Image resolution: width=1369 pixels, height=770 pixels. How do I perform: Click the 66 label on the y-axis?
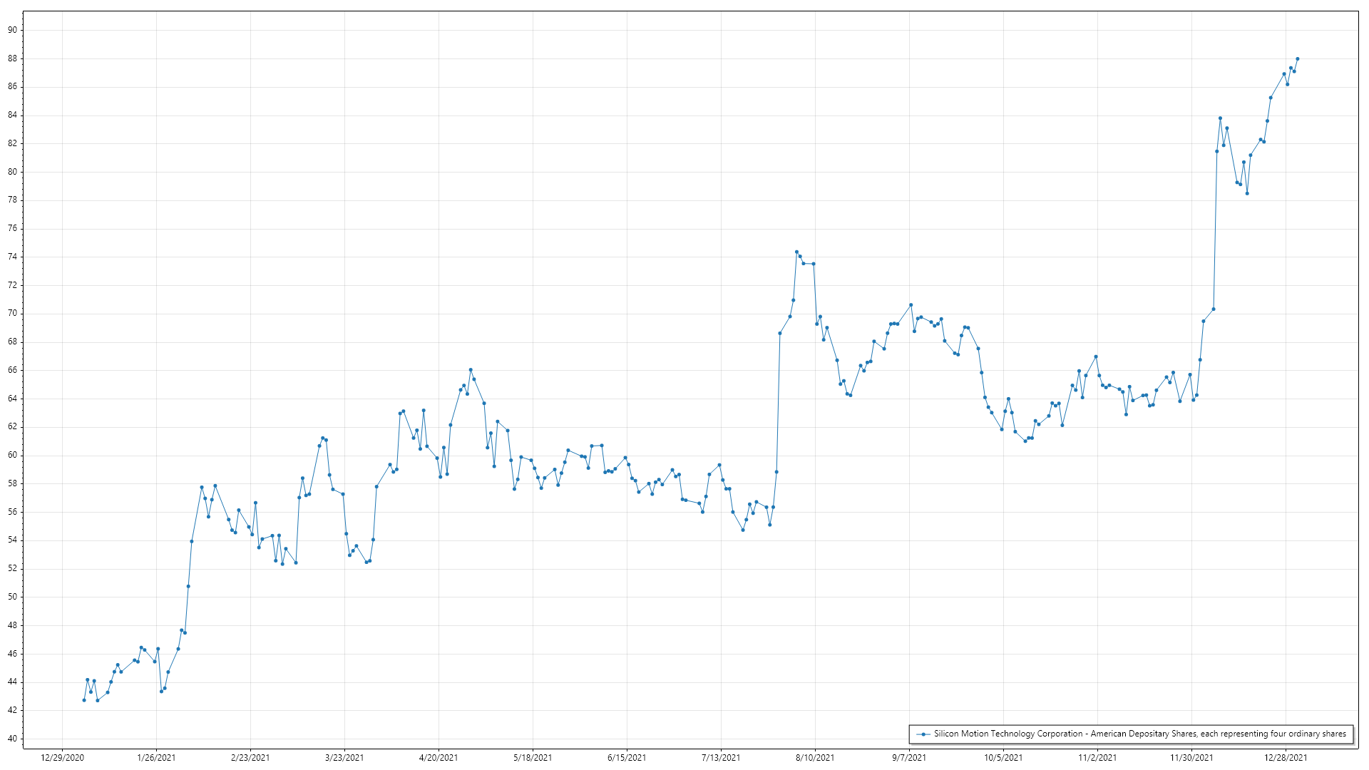(x=13, y=370)
